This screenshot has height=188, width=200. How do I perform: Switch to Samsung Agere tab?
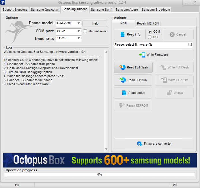[127, 10]
